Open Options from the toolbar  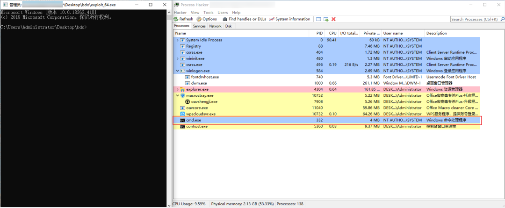tap(207, 19)
